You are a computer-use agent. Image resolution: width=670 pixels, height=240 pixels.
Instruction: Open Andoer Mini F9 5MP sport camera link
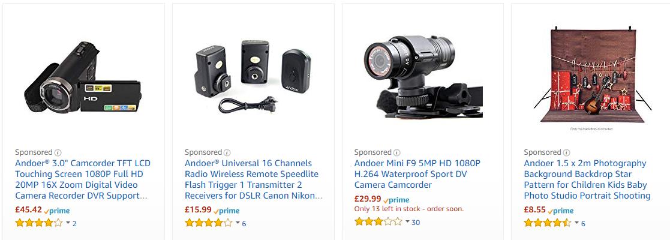coord(417,174)
